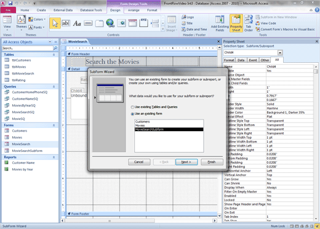Screen dimensions: 320x229
Task: Open the Event tab in Property Sheet
Action: pyautogui.click(x=253, y=60)
